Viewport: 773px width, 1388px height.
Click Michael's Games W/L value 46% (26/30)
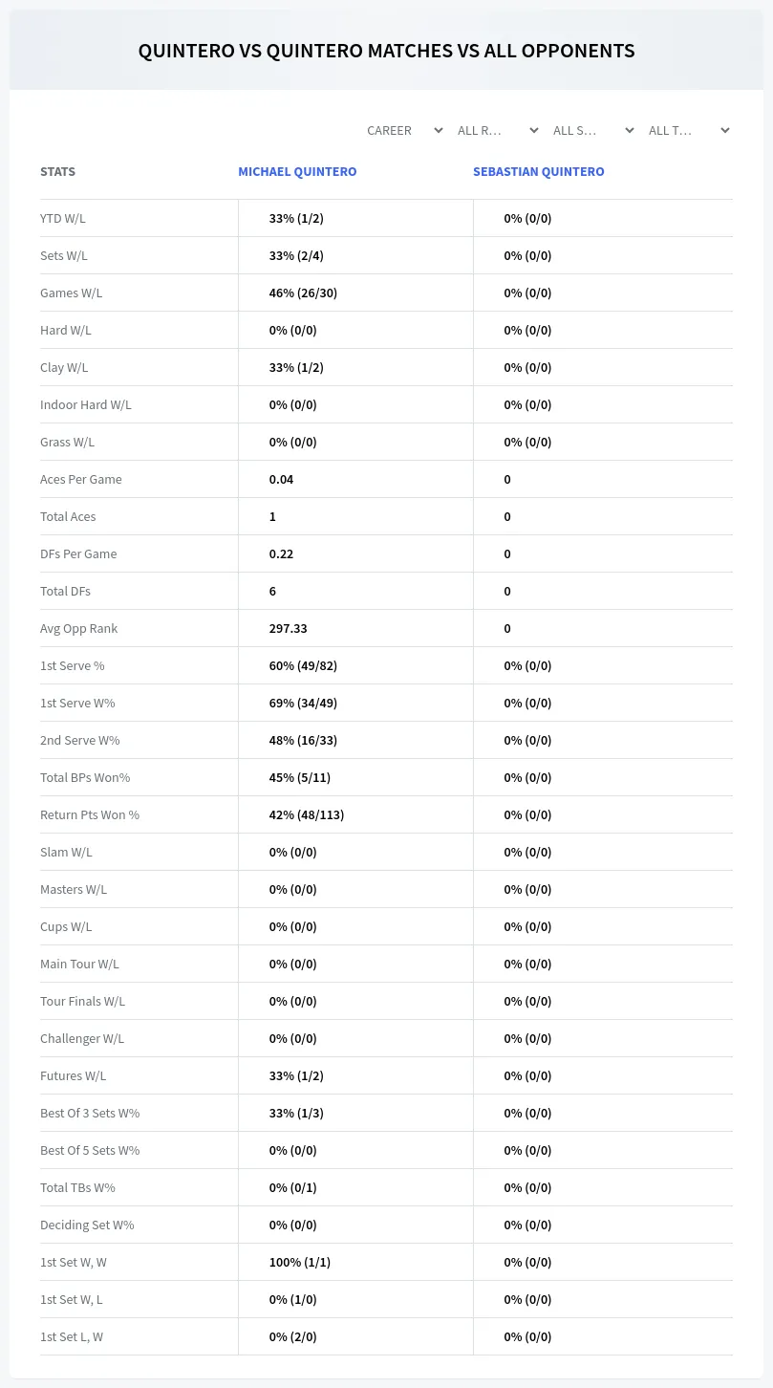pos(303,293)
